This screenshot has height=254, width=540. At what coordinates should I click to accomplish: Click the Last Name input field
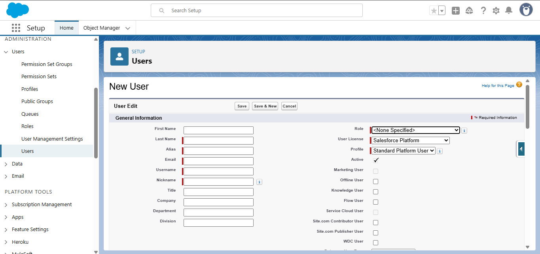coord(218,141)
